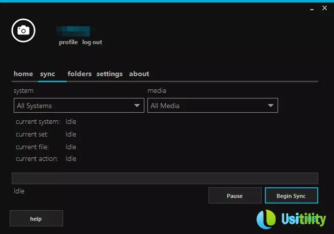Screen dimensions: 334x234
Task: Expand the system dropdown arrow
Action: click(137, 106)
